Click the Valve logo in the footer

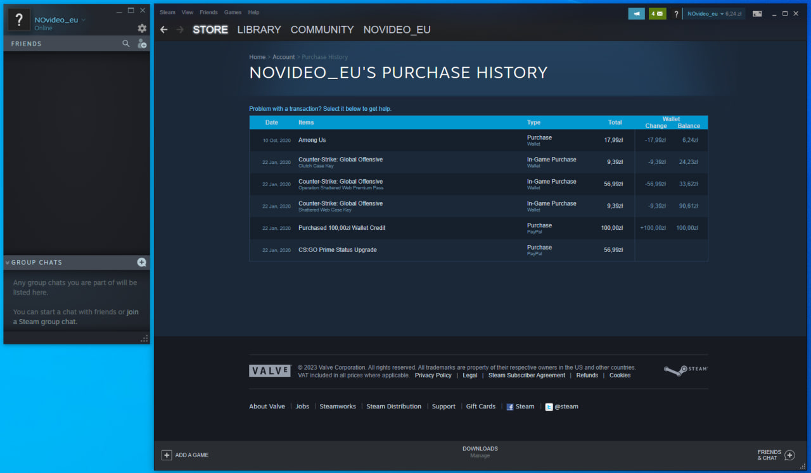click(x=270, y=371)
